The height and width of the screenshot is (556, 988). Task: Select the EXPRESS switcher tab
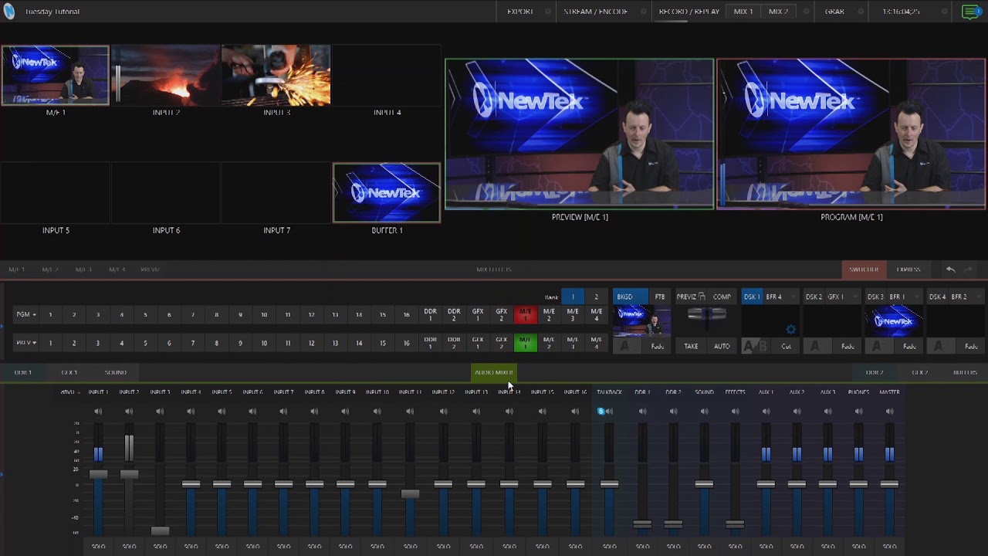908,270
